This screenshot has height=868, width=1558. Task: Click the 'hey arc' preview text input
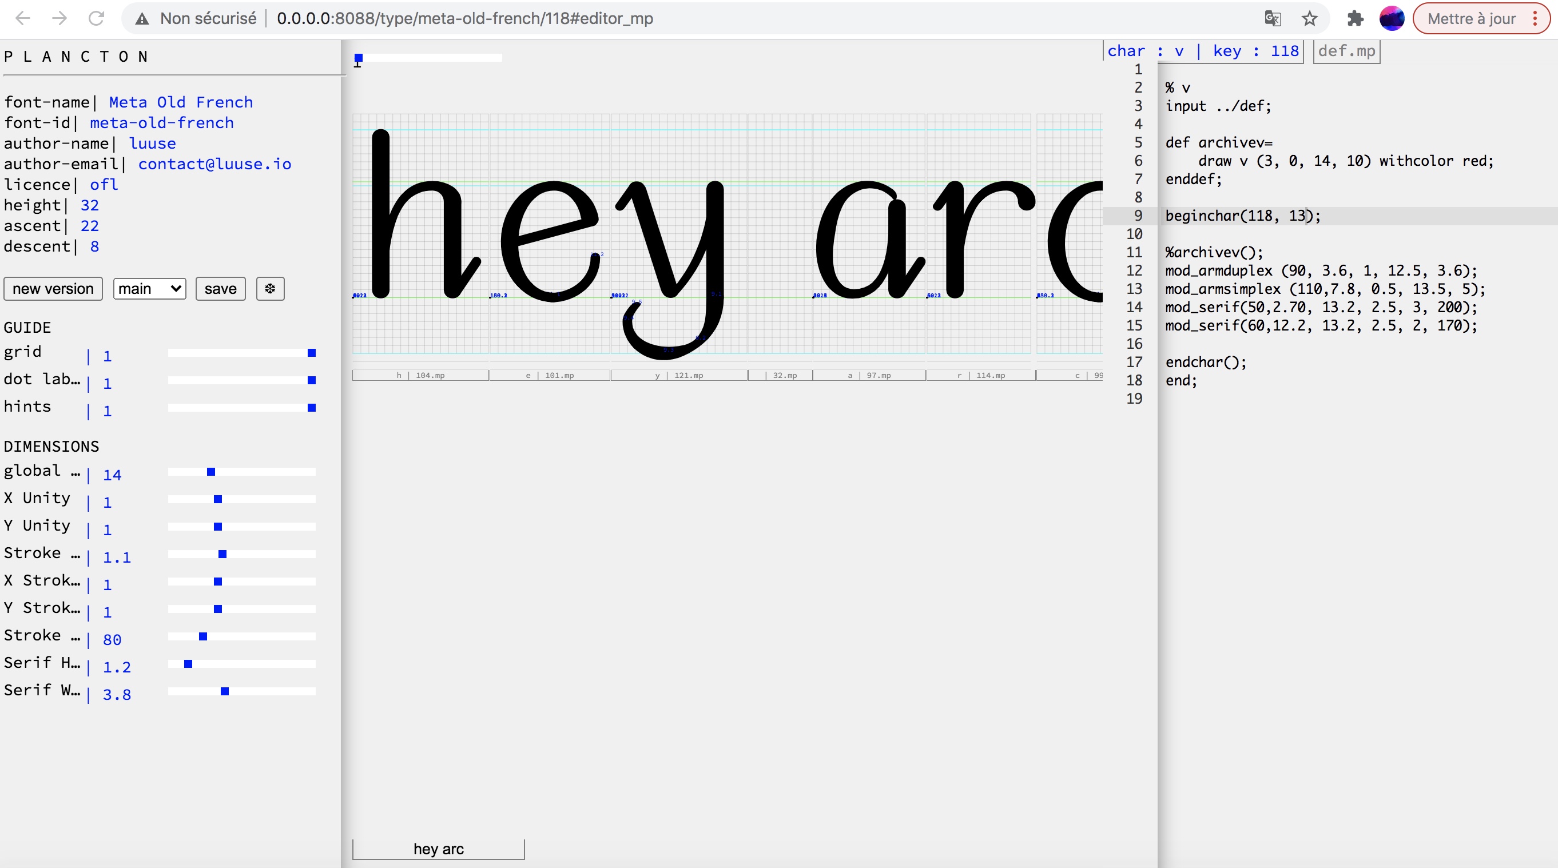tap(439, 849)
